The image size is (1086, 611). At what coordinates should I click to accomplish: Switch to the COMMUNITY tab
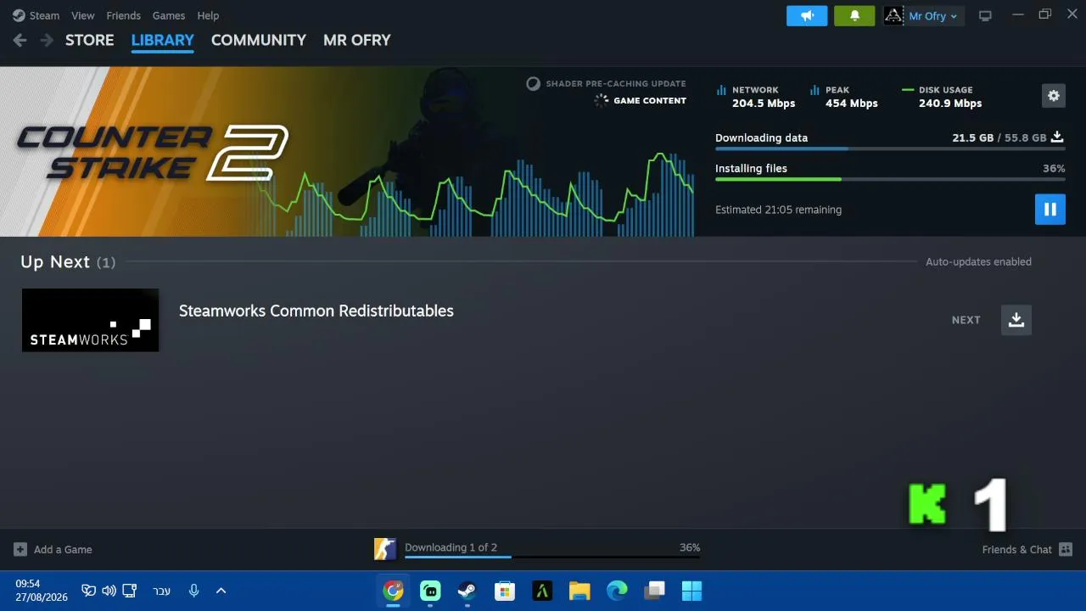tap(259, 40)
